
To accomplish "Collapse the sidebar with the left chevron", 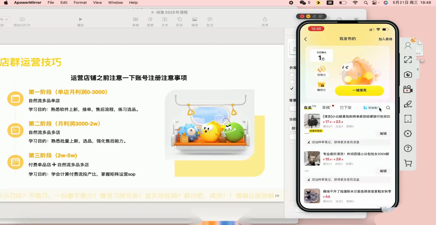I will (x=418, y=69).
